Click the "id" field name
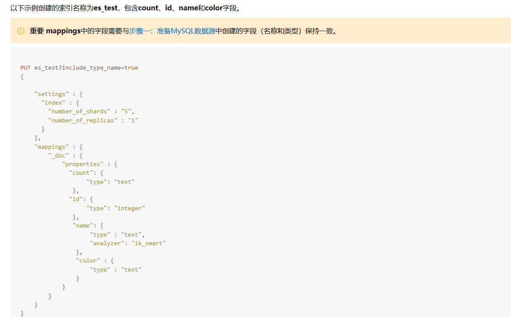 (x=75, y=199)
